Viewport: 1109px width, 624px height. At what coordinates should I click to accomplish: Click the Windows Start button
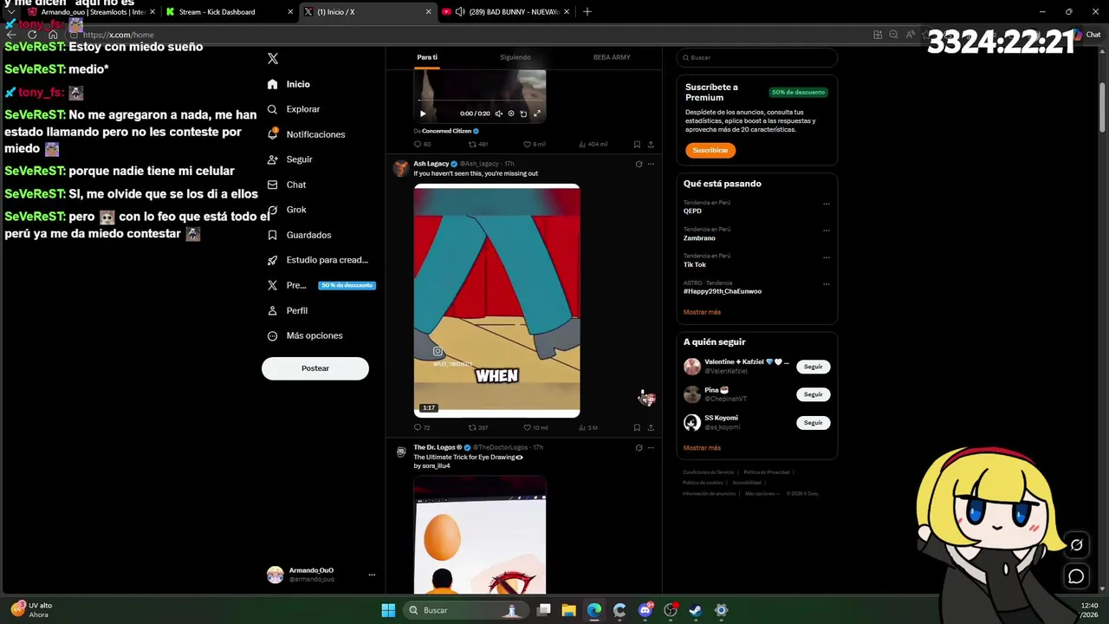coord(388,610)
